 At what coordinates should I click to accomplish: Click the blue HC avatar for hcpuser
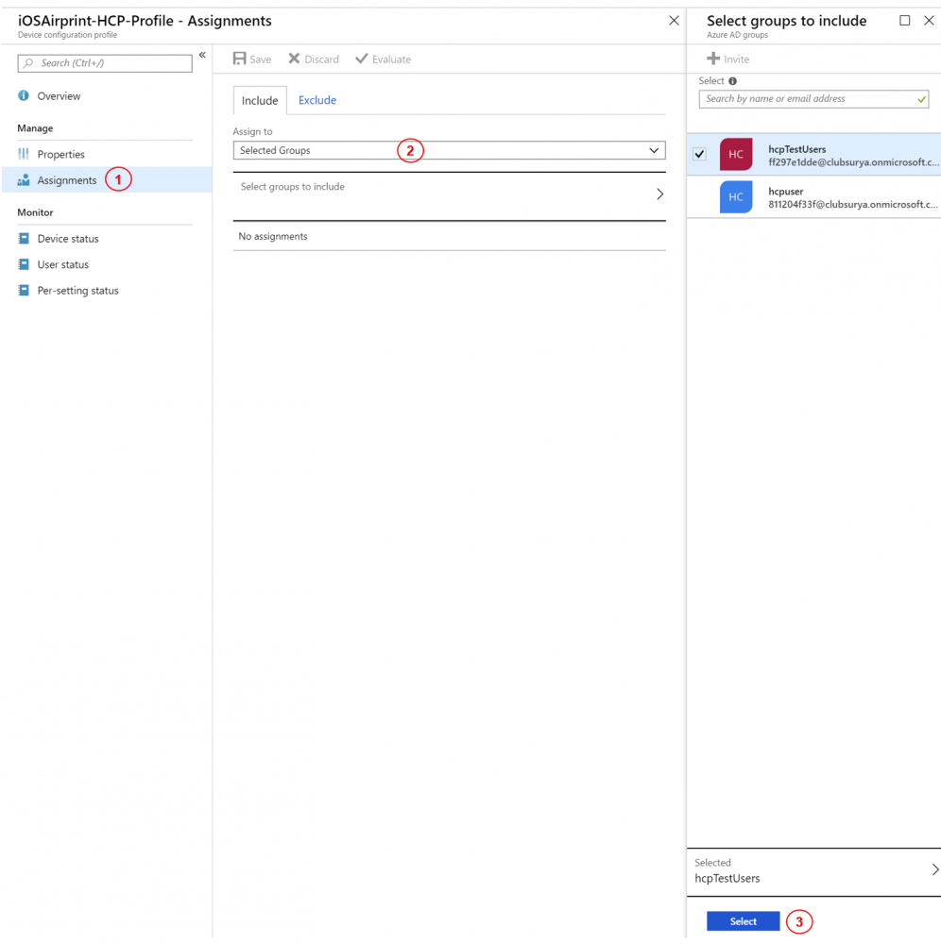736,197
